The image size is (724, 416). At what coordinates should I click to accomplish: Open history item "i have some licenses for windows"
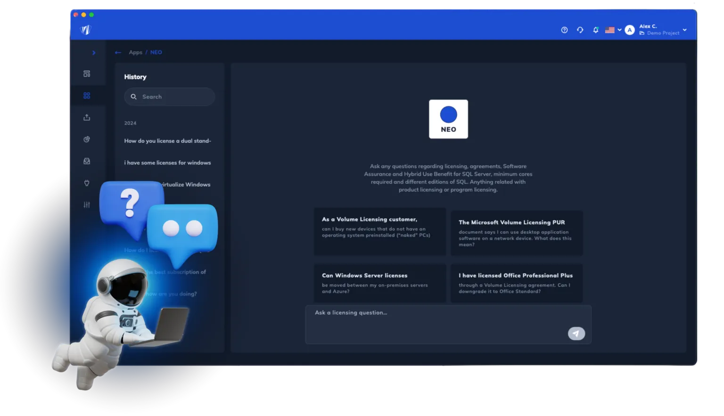167,163
